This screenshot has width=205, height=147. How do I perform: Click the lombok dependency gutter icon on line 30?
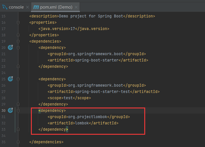[11, 110]
